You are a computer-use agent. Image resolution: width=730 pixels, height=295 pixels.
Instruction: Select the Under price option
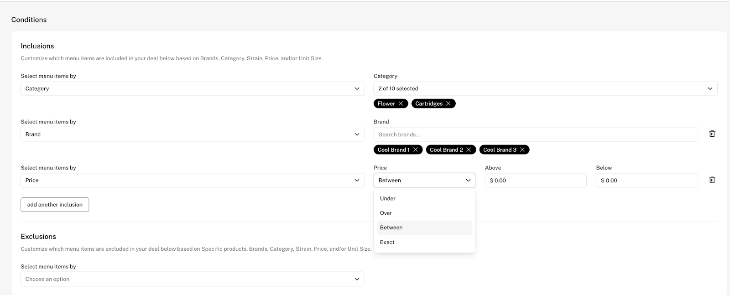tap(388, 198)
